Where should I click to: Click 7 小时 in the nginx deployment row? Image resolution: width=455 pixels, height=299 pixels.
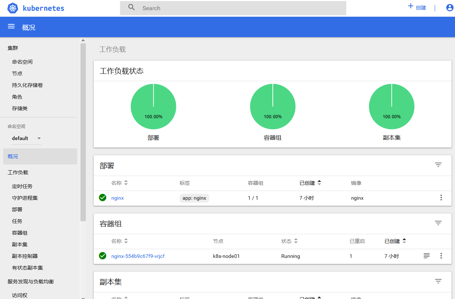(307, 198)
